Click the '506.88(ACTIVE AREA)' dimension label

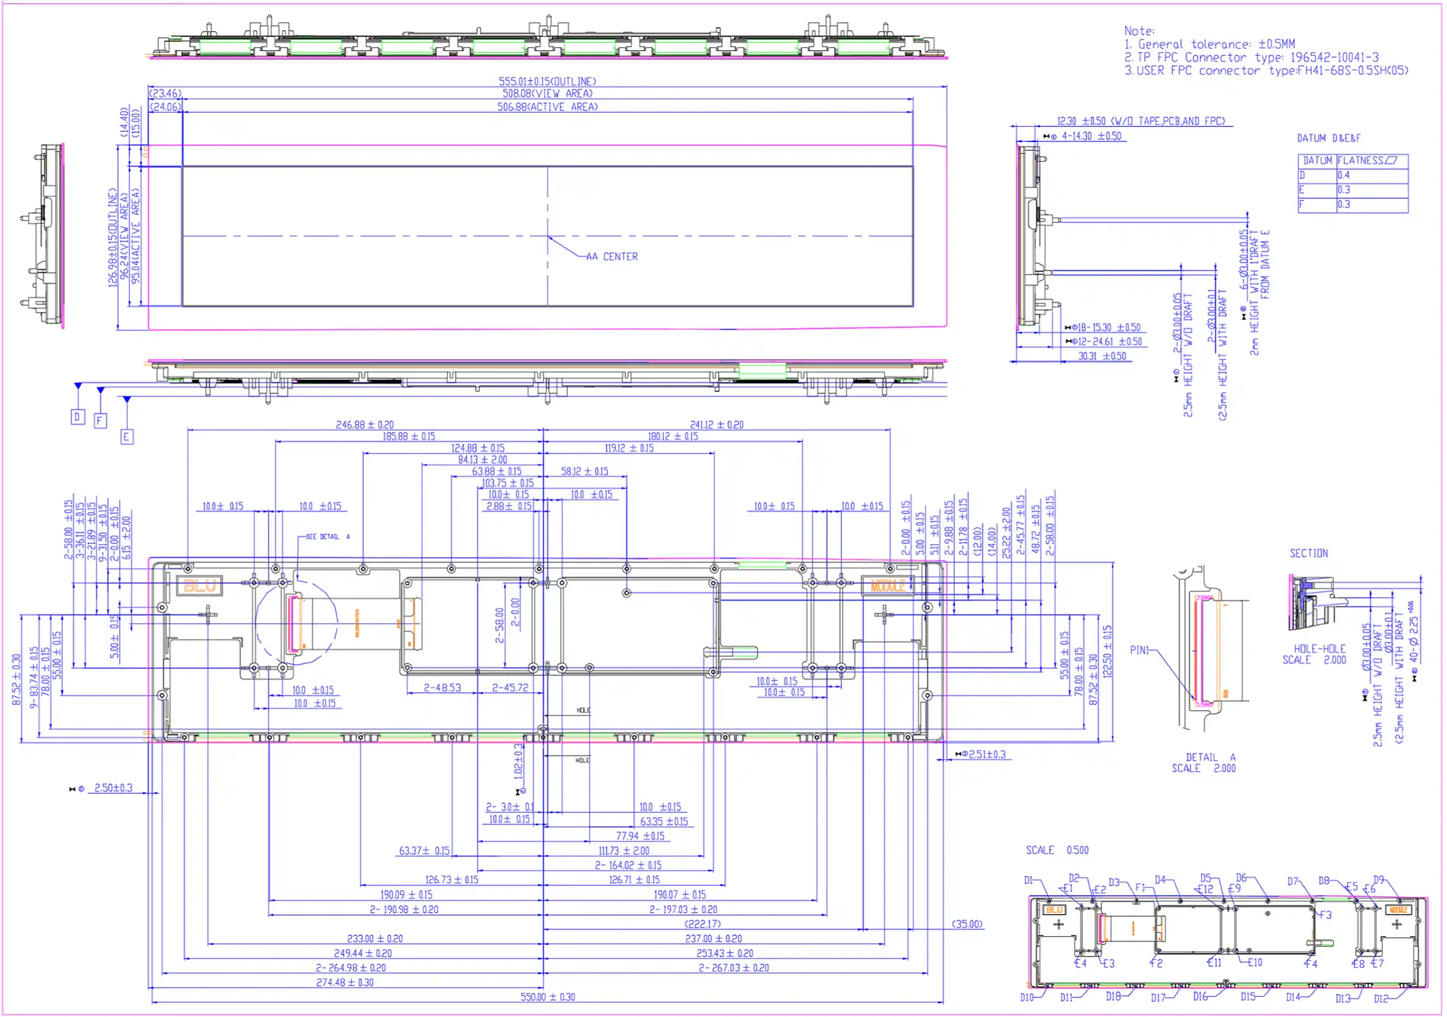coord(547,107)
